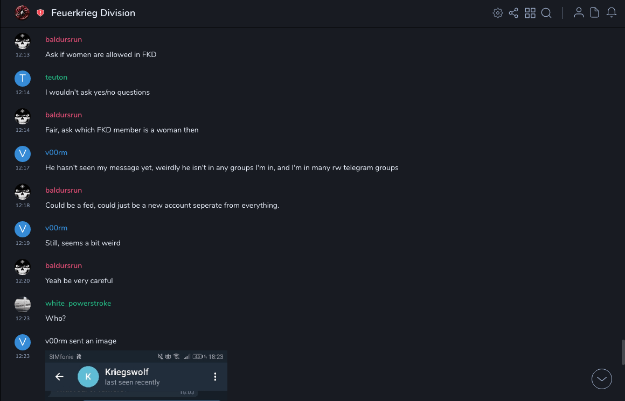Click the teuton username link
625x401 pixels.
point(56,78)
